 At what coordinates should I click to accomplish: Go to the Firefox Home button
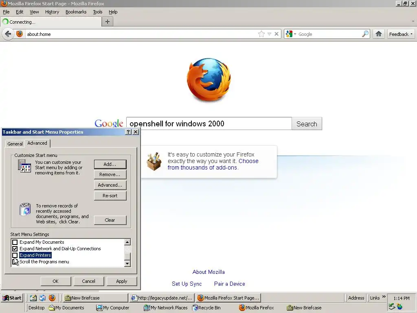pyautogui.click(x=378, y=34)
